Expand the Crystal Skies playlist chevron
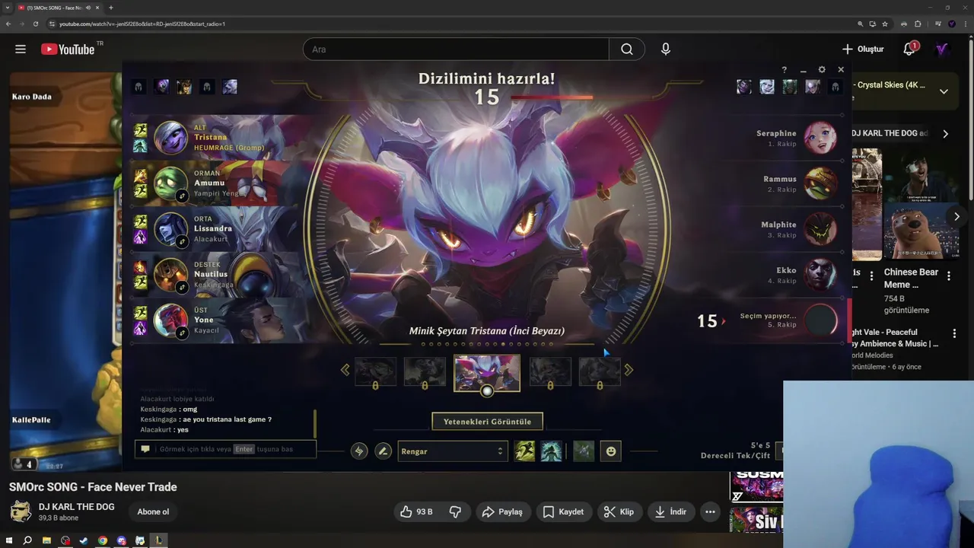The width and height of the screenshot is (974, 548). pos(944,91)
